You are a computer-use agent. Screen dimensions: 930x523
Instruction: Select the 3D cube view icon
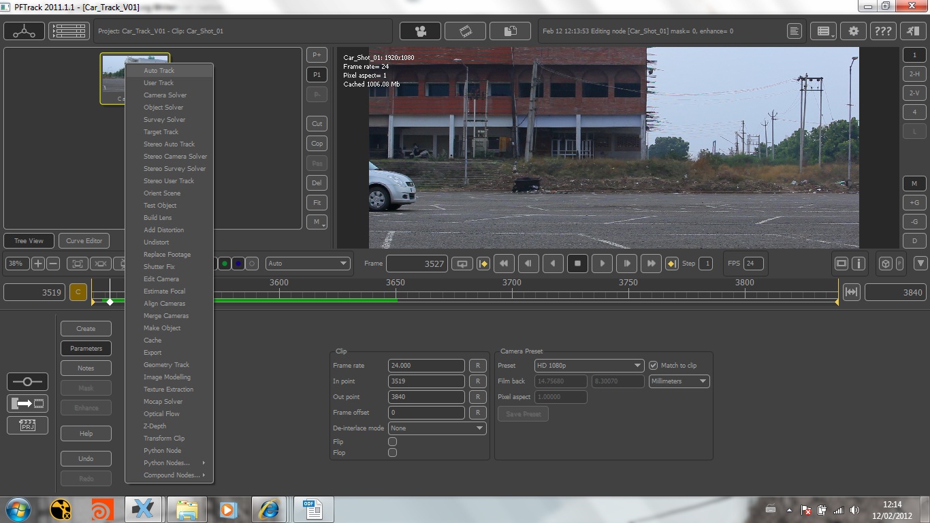coord(885,264)
